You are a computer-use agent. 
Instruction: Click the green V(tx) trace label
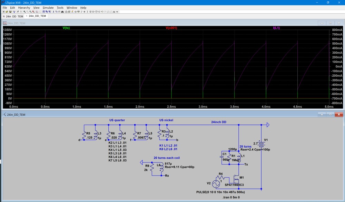[x=66, y=28]
